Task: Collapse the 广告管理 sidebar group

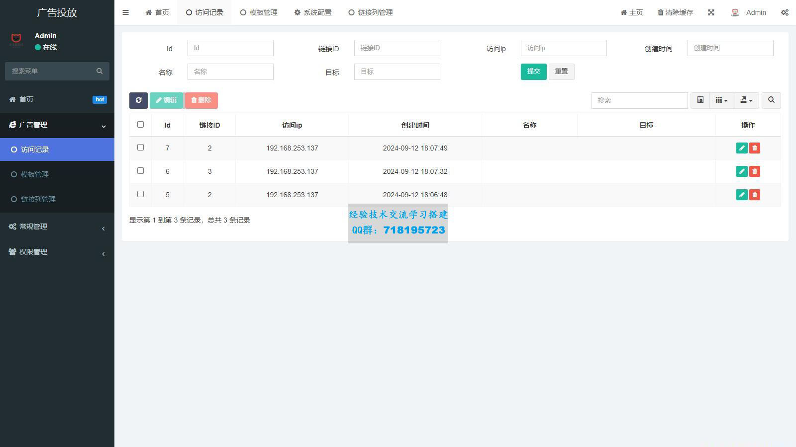Action: pyautogui.click(x=57, y=125)
